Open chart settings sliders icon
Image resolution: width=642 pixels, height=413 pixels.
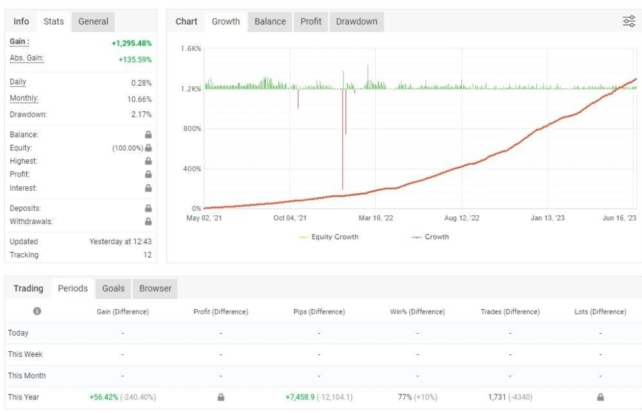629,21
